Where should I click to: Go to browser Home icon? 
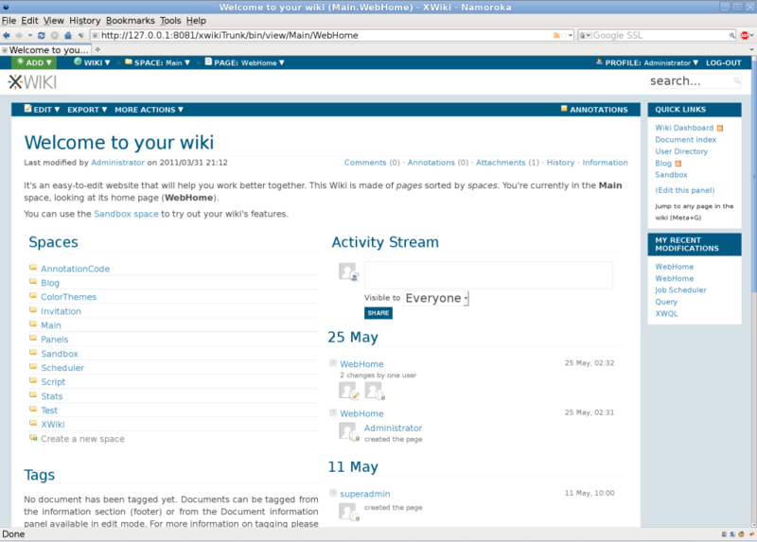click(x=68, y=35)
